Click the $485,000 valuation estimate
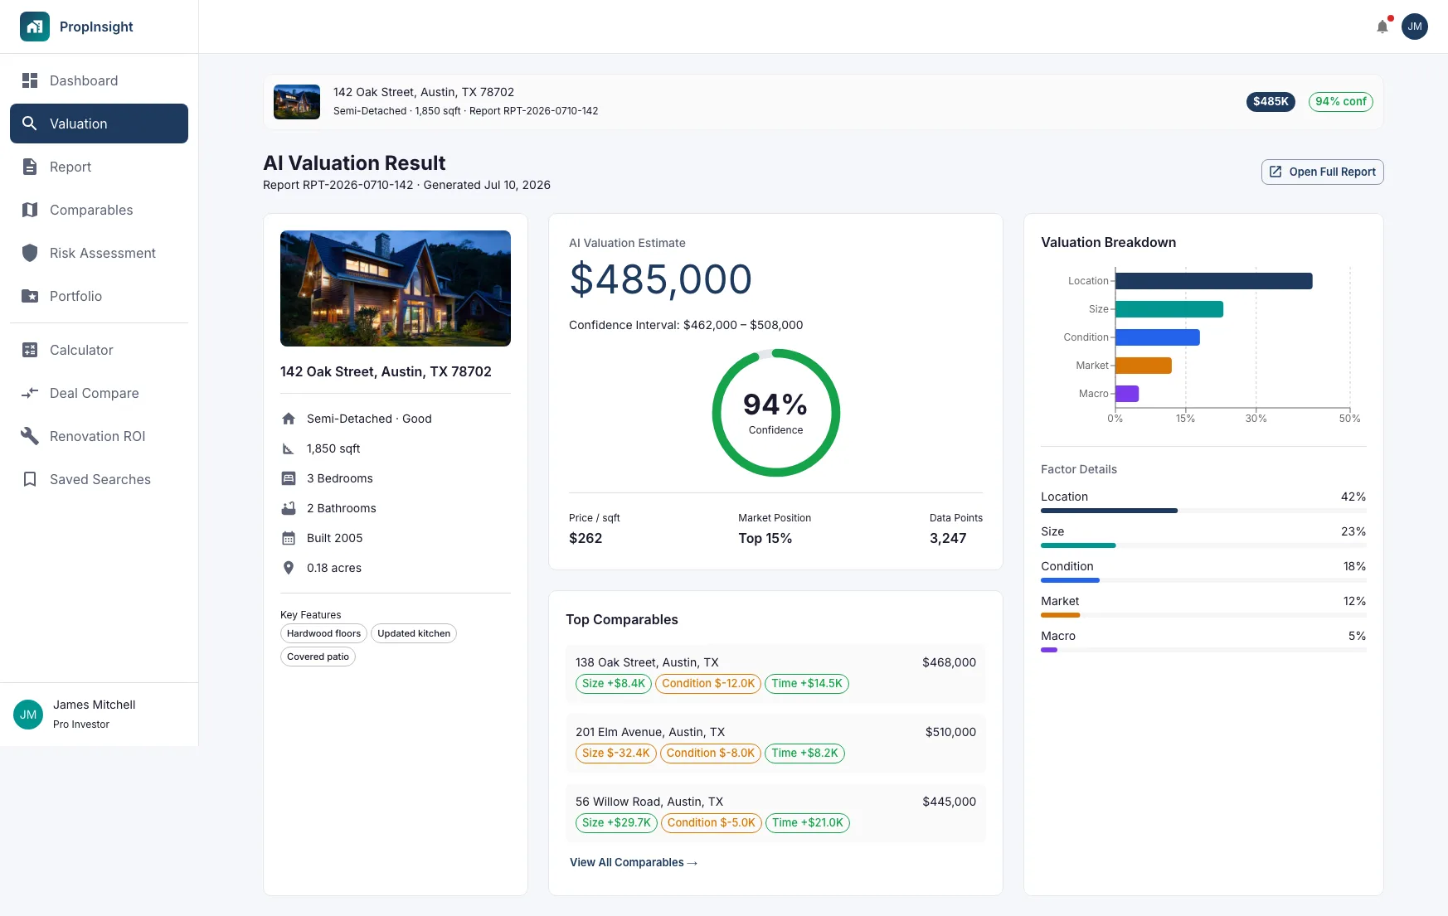 pyautogui.click(x=661, y=279)
